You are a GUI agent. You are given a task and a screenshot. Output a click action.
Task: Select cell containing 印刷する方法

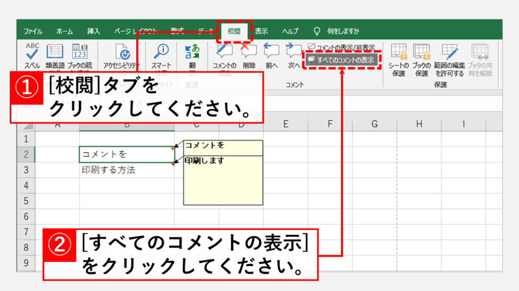point(127,170)
